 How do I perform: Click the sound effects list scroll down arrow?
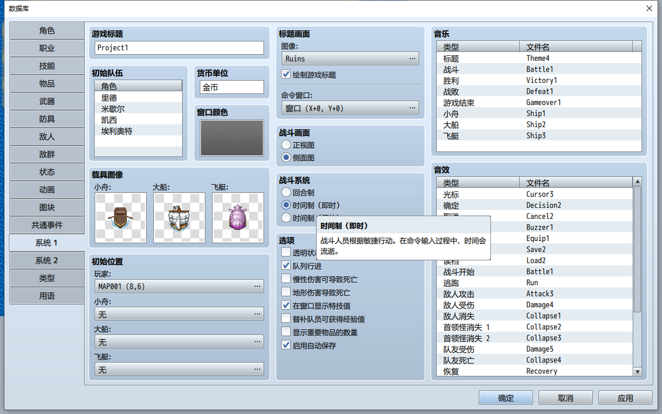(638, 372)
